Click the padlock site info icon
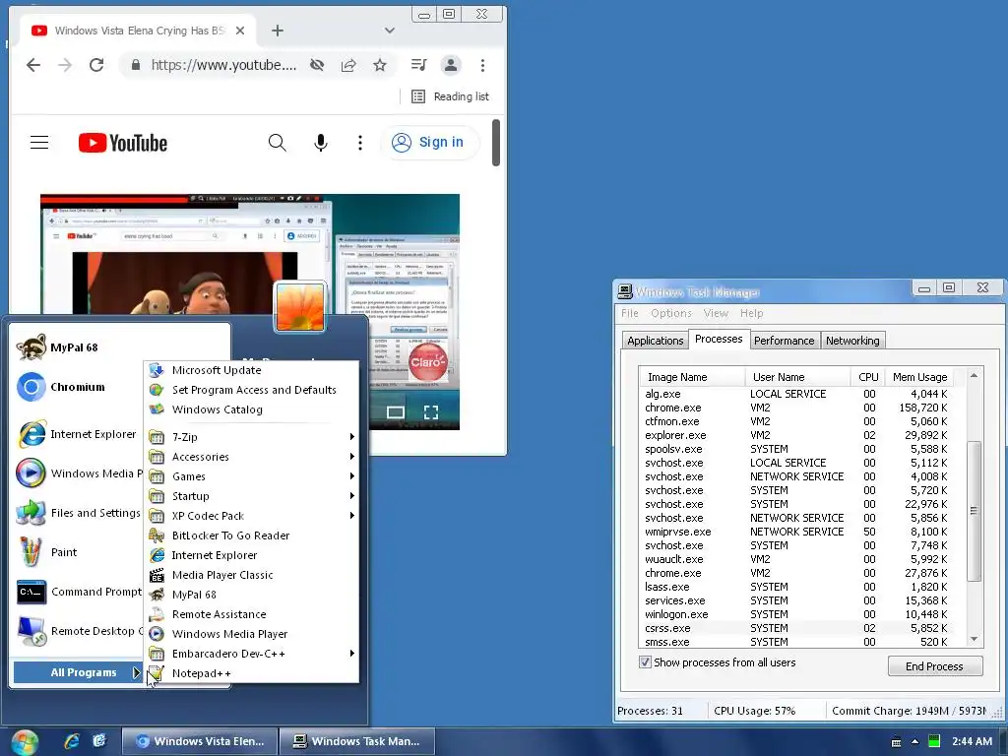1008x756 pixels. coord(135,65)
